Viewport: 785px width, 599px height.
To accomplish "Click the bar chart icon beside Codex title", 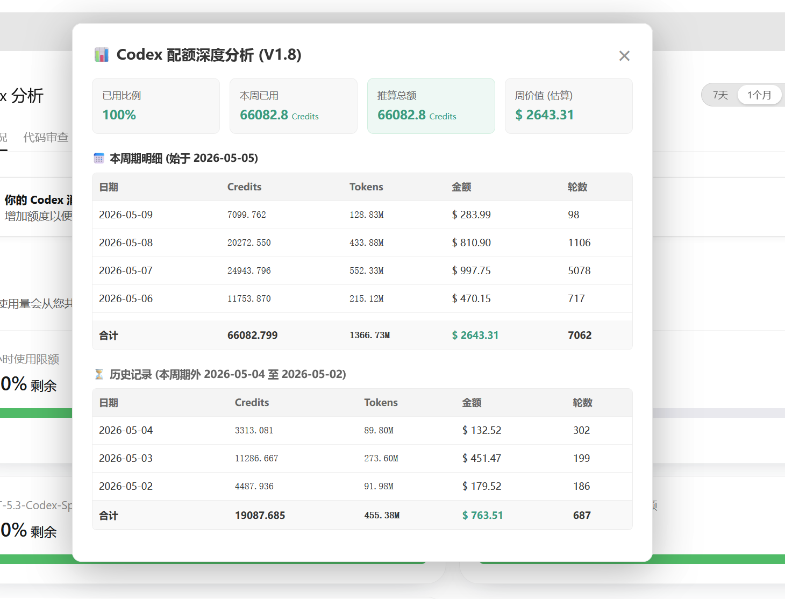I will click(102, 55).
